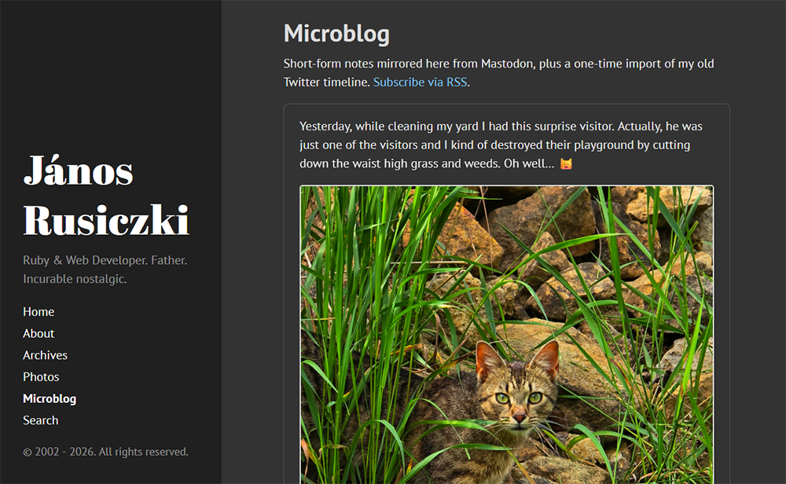Click the 2002 - 2026 copyright notice
Viewport: 786px width, 484px height.
point(106,452)
